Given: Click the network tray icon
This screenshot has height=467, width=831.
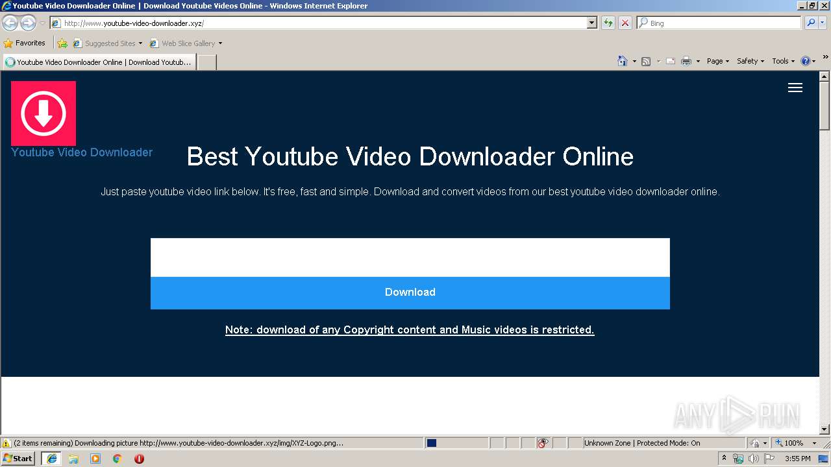Looking at the screenshot, I should pos(738,459).
